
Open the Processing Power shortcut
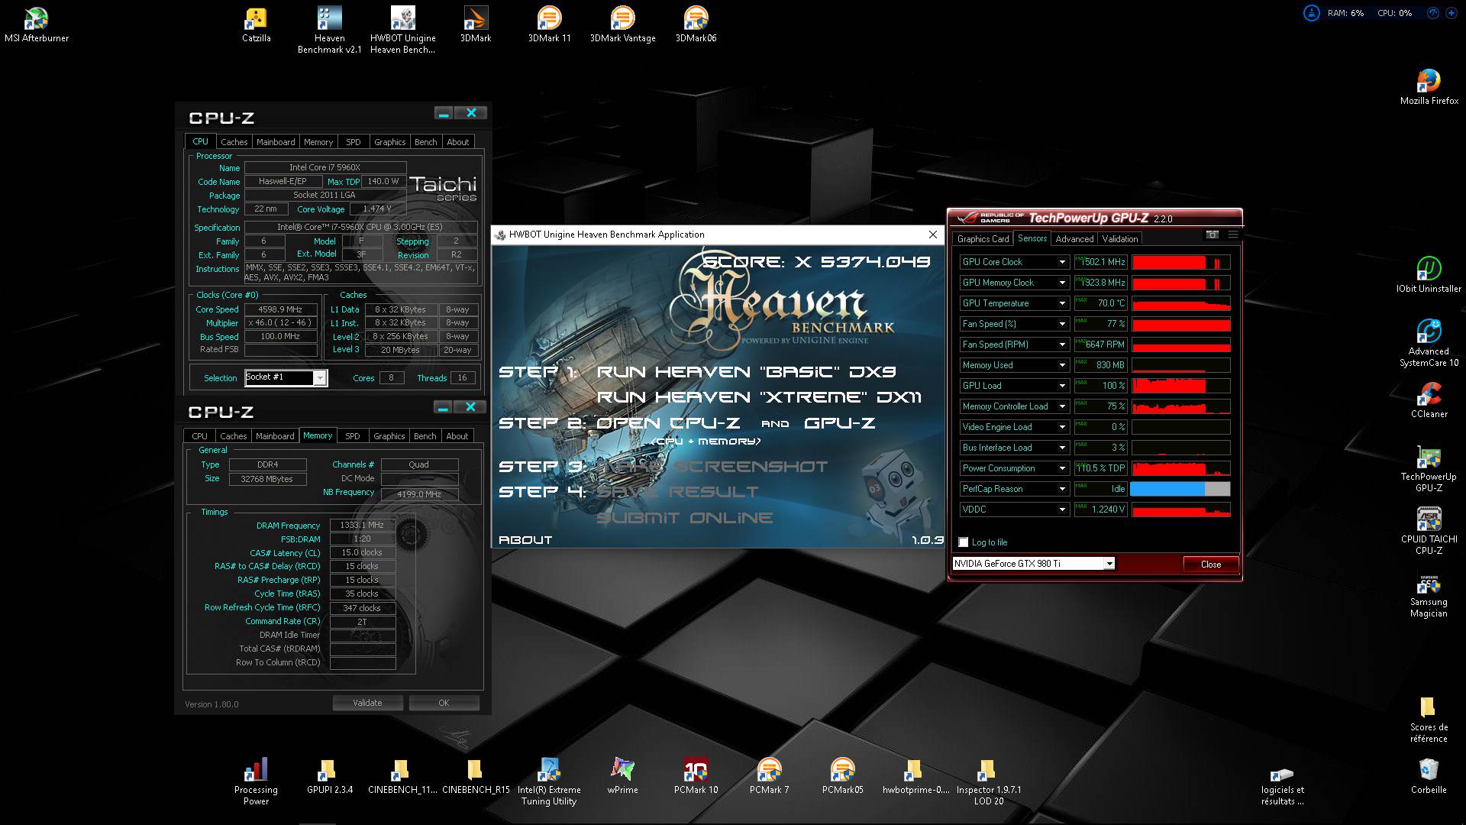(256, 781)
